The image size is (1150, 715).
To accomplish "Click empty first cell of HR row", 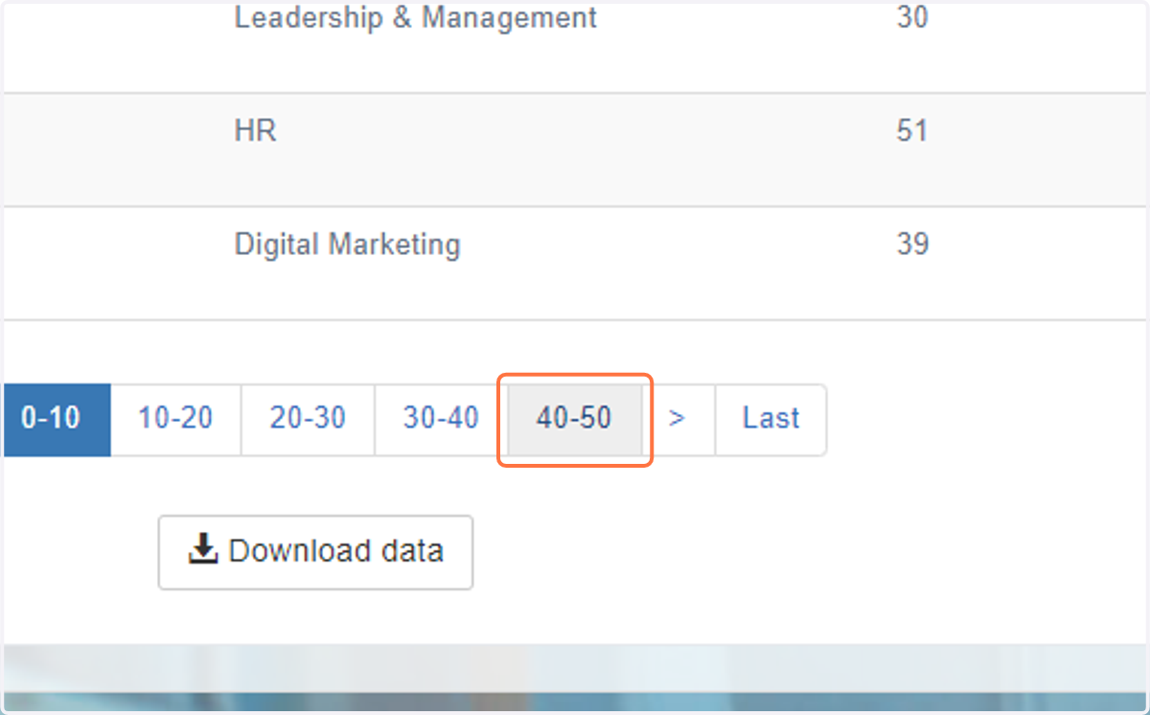I will [115, 150].
